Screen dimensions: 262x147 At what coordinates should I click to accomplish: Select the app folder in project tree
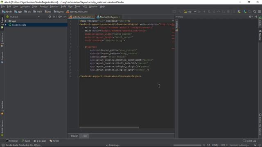12,21
